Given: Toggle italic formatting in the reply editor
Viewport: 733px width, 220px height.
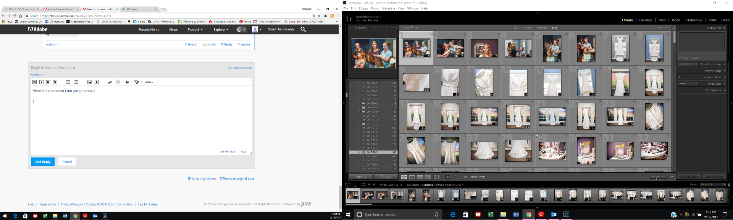Looking at the screenshot, I should [x=41, y=82].
